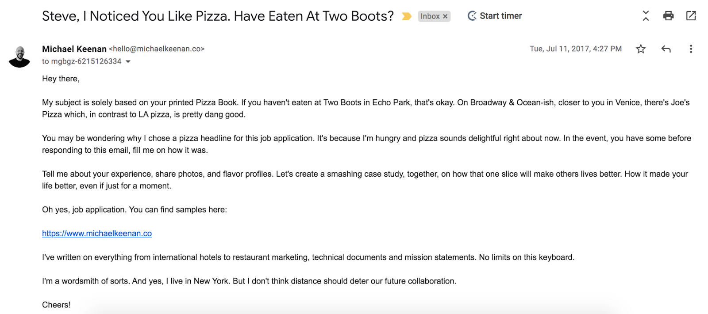Viewport: 708px width, 314px height.
Task: Click the "Cheers!" sign-off line
Action: (x=56, y=305)
